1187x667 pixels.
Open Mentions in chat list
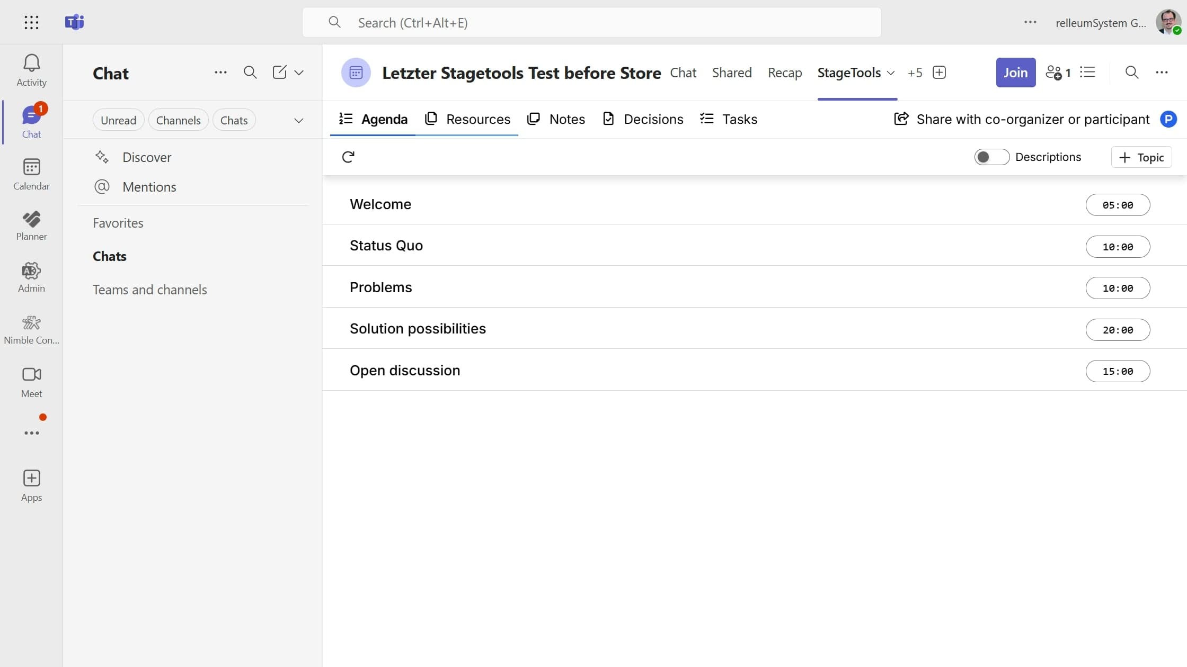[149, 187]
